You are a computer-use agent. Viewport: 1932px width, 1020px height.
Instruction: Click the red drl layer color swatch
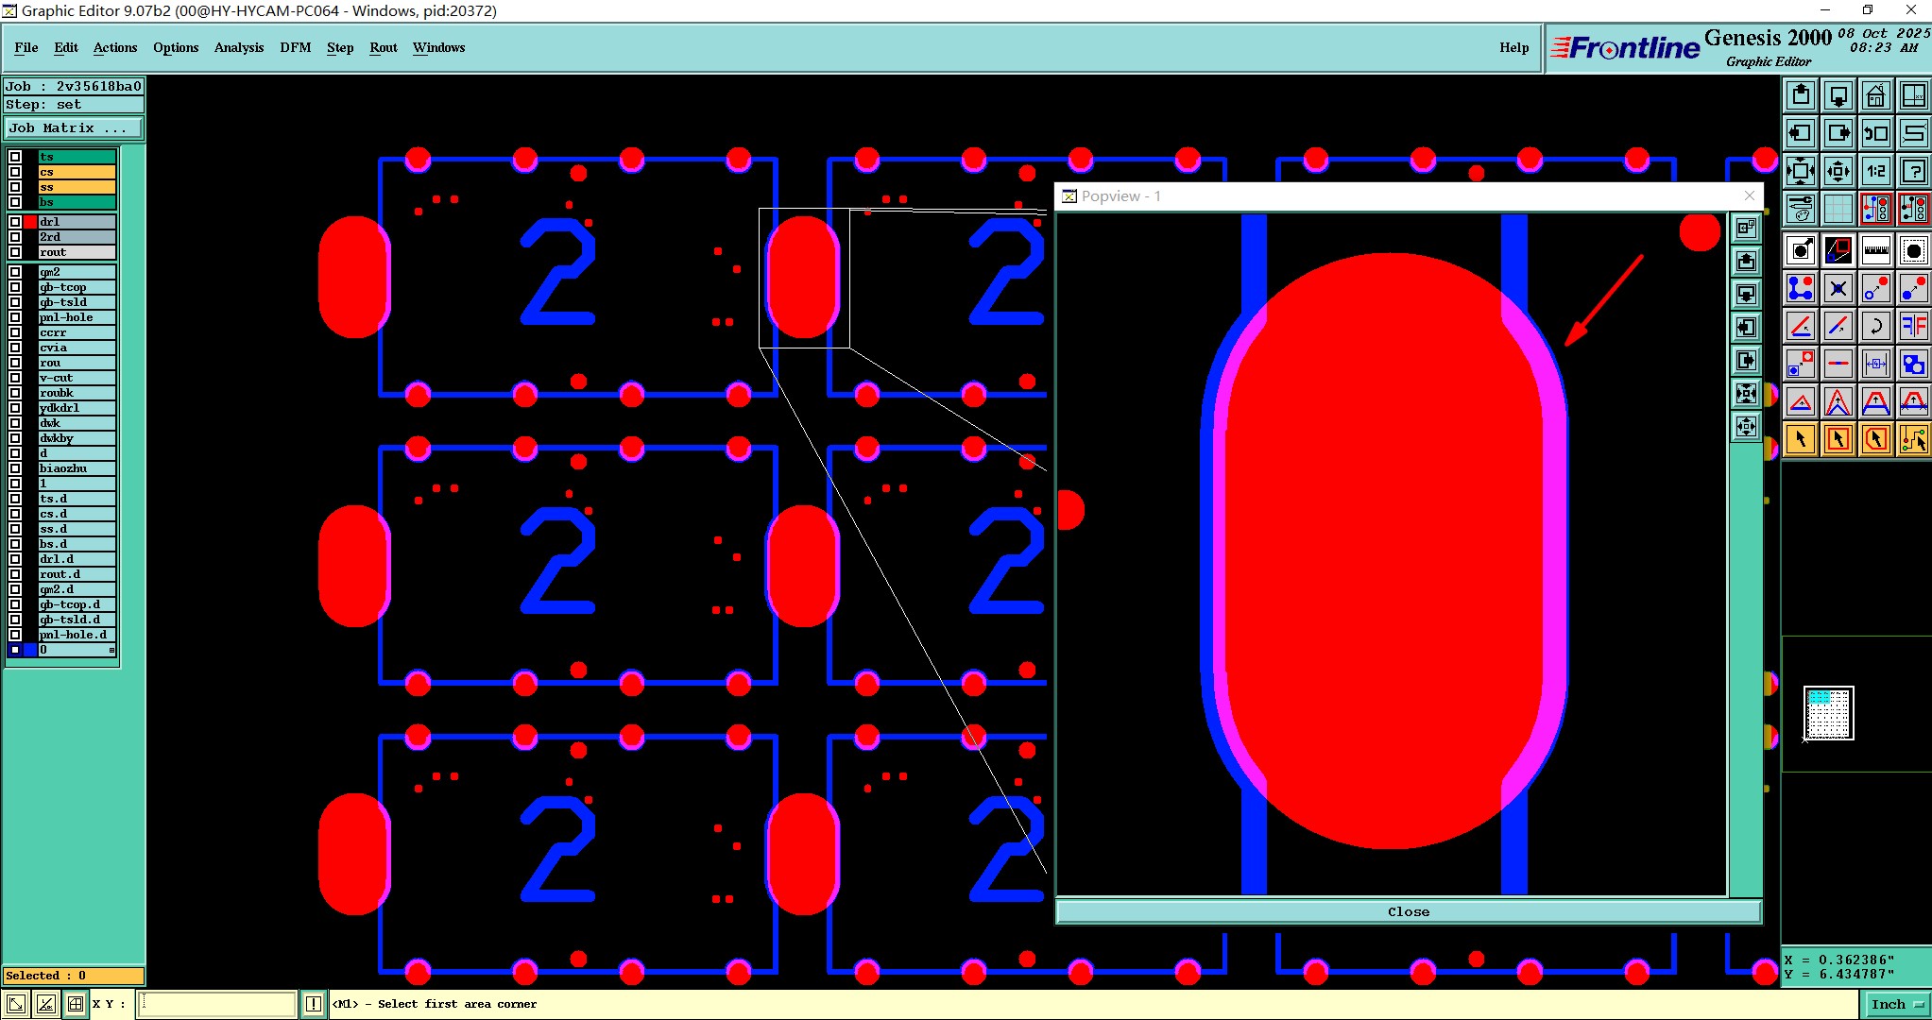30,222
